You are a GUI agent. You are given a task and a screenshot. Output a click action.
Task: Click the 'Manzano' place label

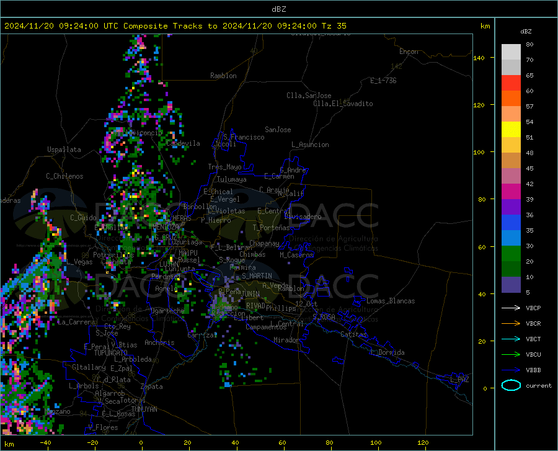[57, 411]
